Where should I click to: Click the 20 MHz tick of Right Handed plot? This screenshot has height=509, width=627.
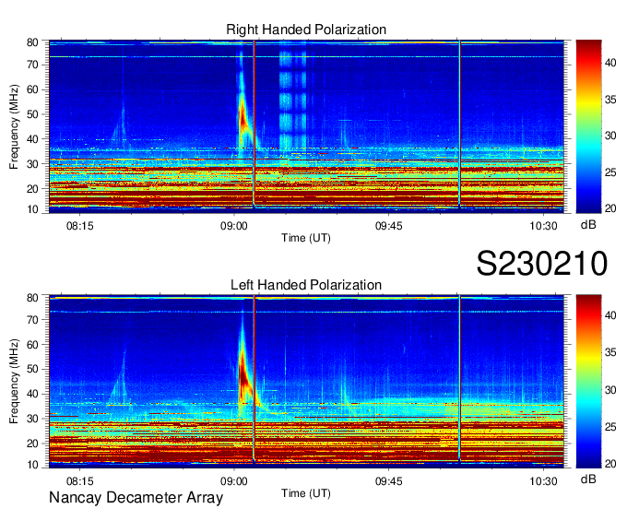click(x=32, y=189)
